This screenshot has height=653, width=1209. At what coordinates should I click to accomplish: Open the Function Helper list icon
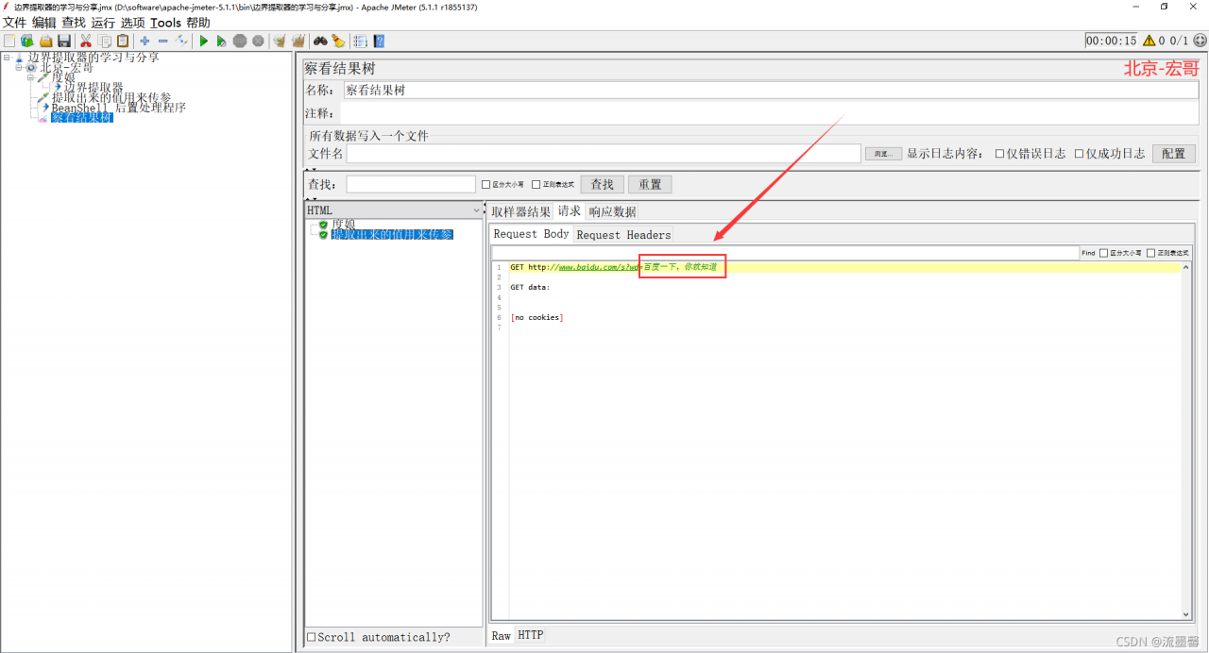click(360, 41)
